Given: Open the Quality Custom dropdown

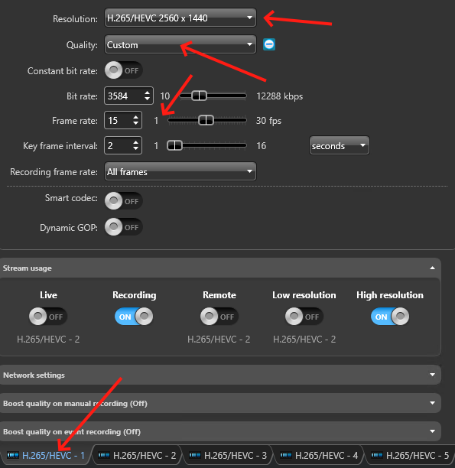Looking at the screenshot, I should (180, 44).
